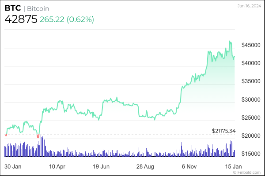
Task: Select the 10 Apr date on the x-axis
Action: coord(57,167)
